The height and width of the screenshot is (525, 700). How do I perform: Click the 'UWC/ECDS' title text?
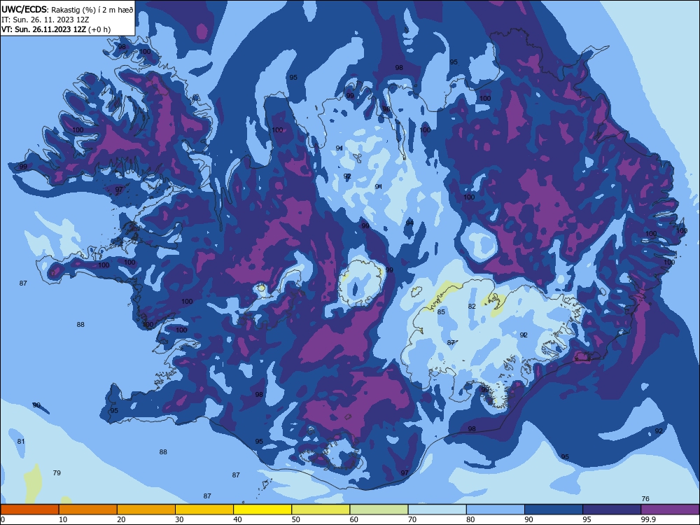coord(24,9)
